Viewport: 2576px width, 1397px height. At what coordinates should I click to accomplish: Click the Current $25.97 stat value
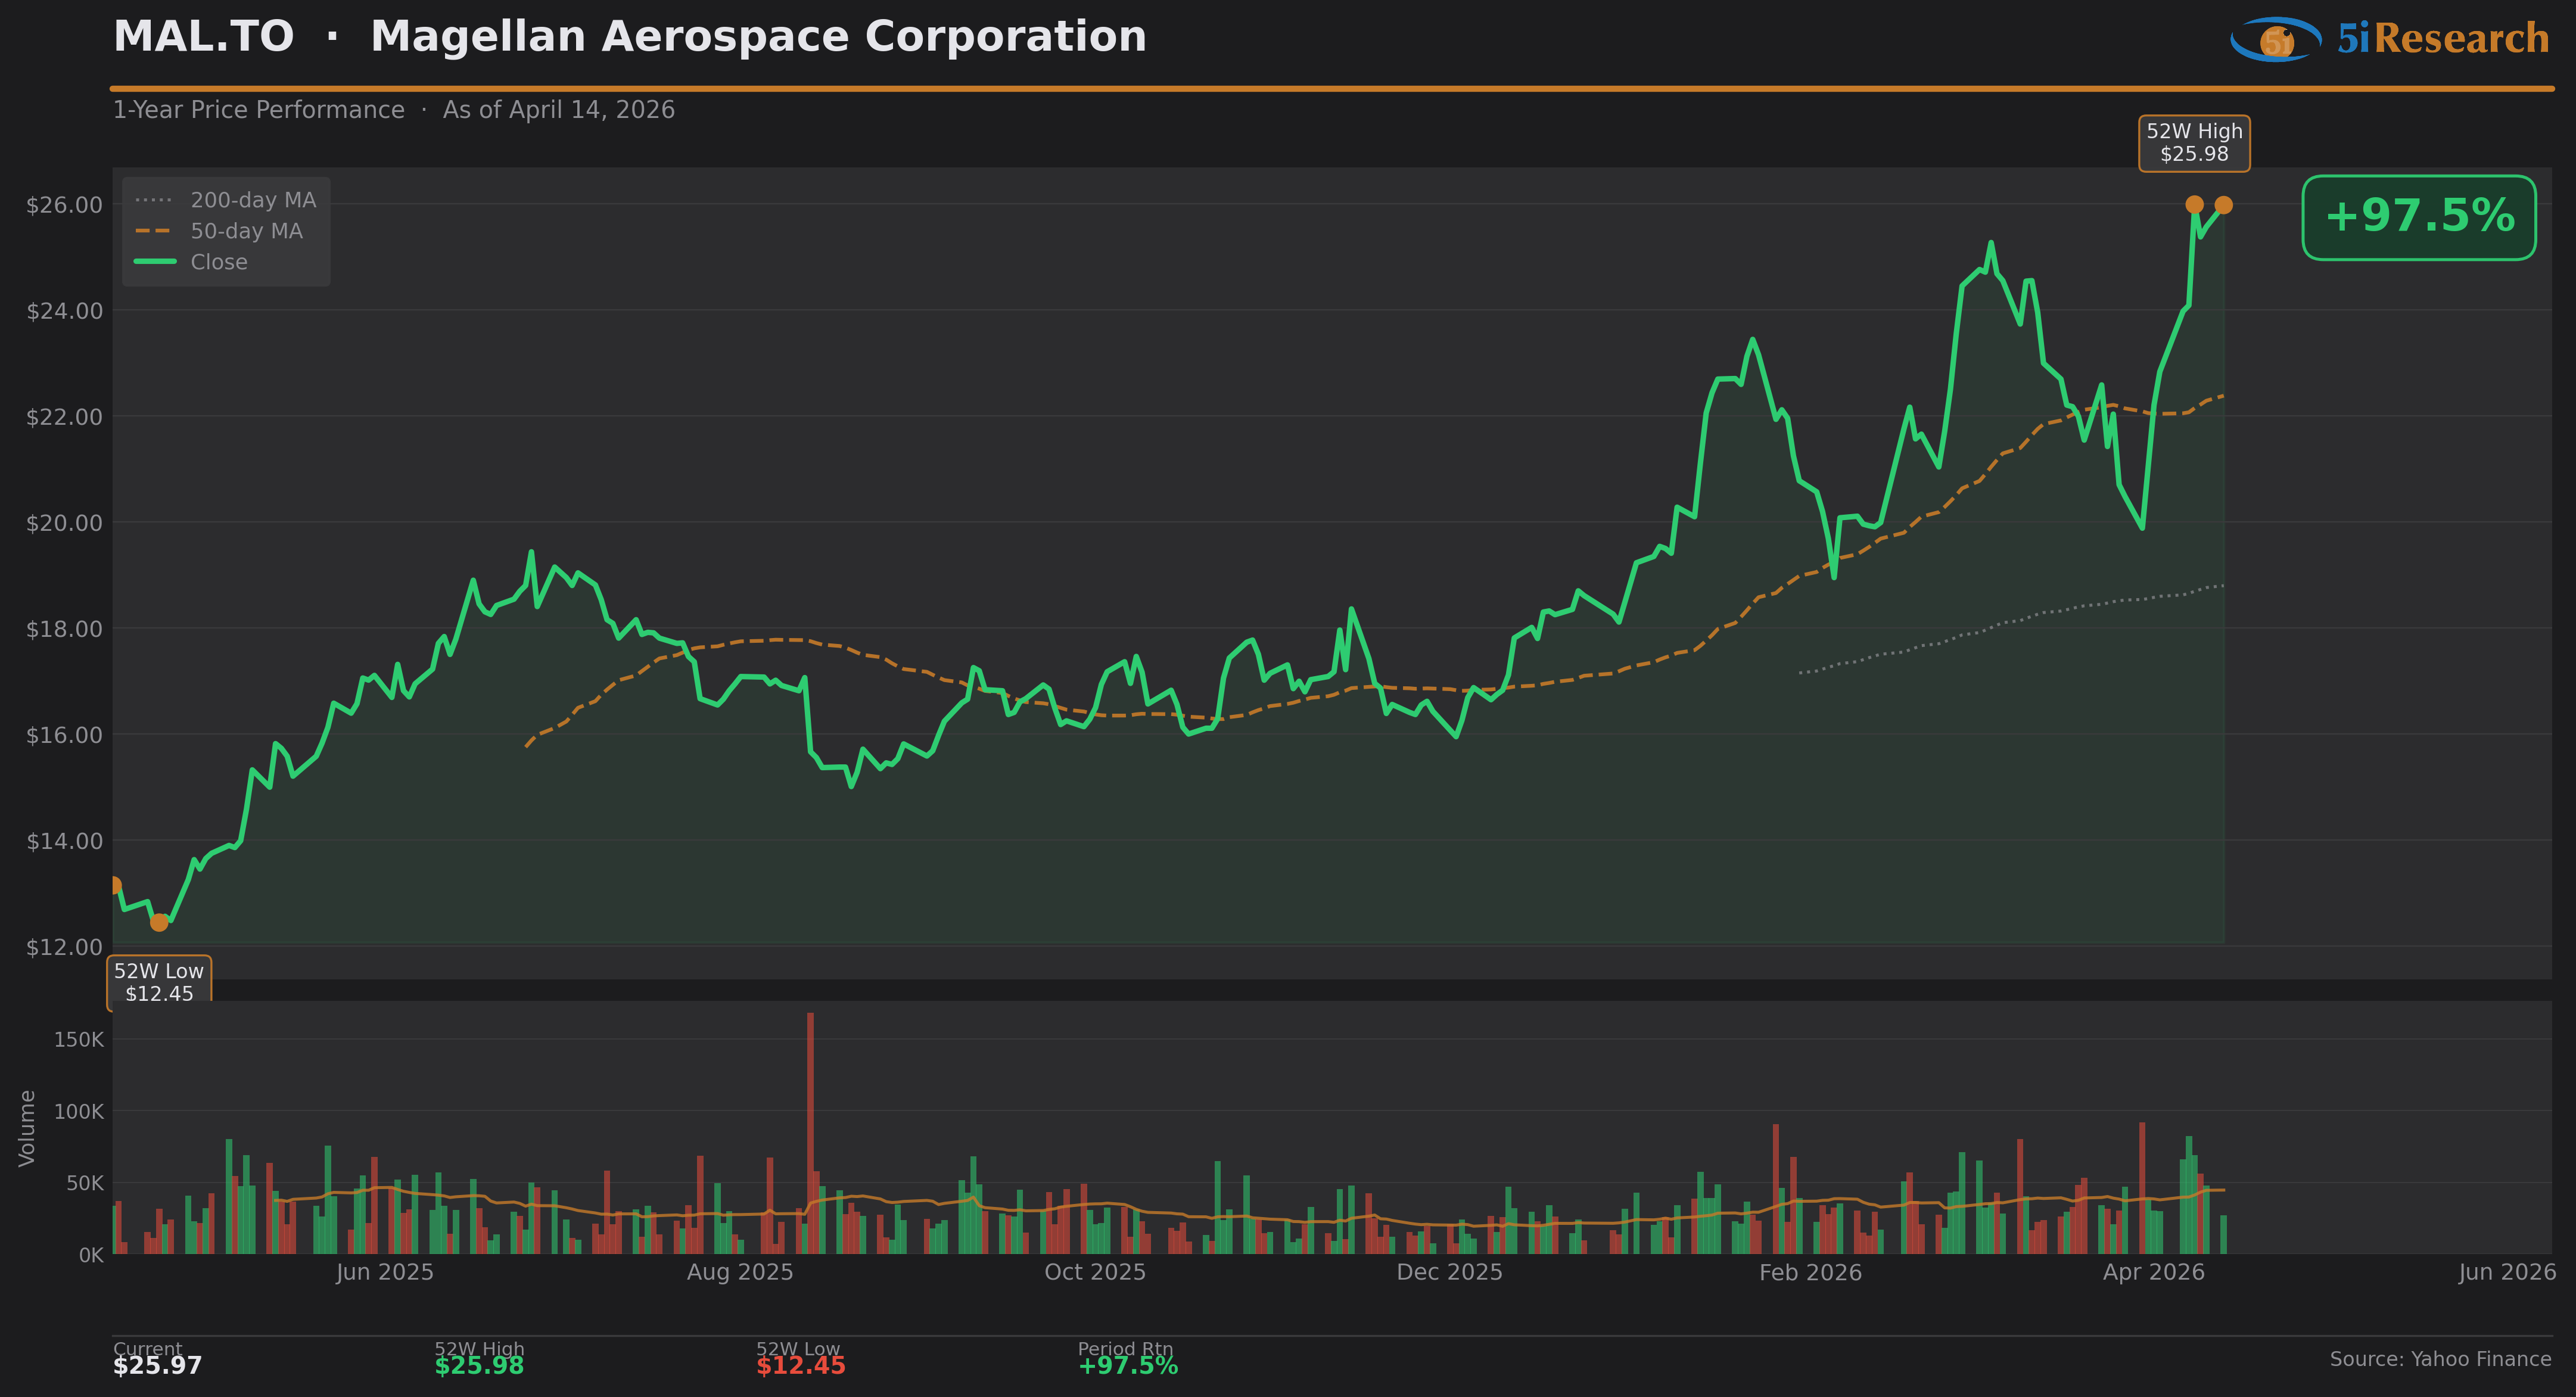click(157, 1366)
